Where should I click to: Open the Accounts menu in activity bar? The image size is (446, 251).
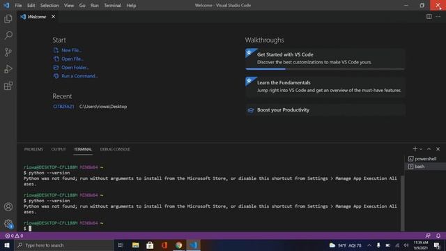pos(8,207)
